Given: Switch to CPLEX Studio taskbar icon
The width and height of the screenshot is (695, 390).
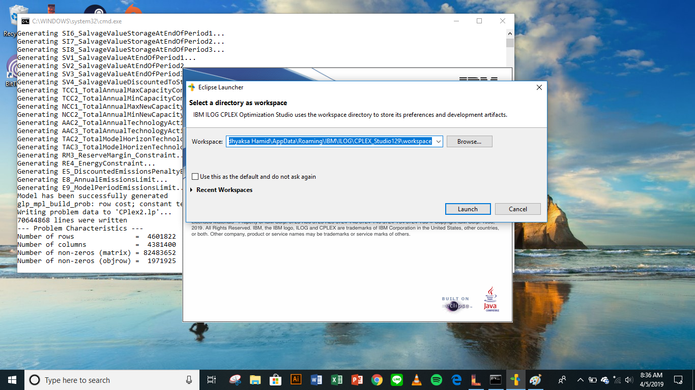Looking at the screenshot, I should click(x=516, y=380).
